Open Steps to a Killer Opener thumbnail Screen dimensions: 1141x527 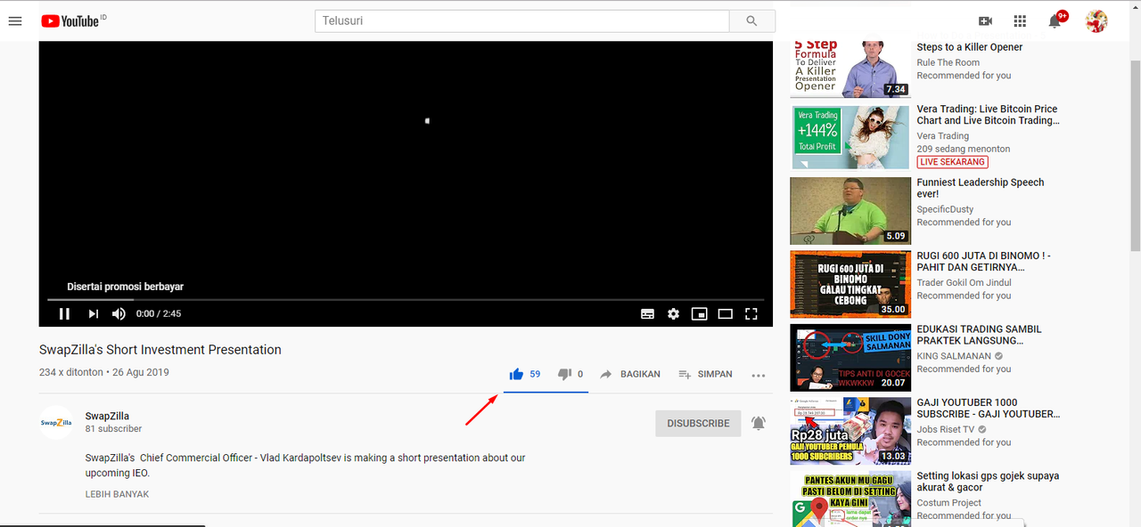coord(850,69)
